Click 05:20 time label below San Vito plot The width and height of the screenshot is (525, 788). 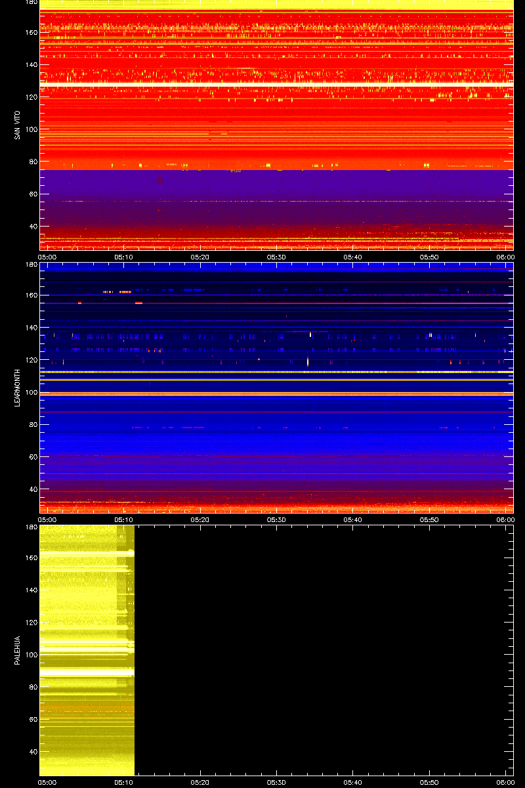click(x=201, y=257)
